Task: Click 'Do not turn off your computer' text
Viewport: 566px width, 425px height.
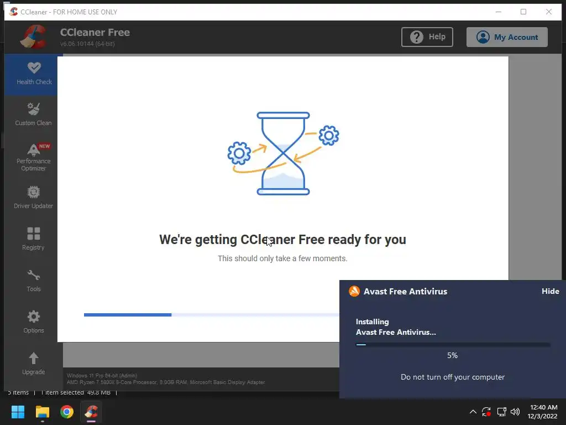Action: [x=453, y=377]
